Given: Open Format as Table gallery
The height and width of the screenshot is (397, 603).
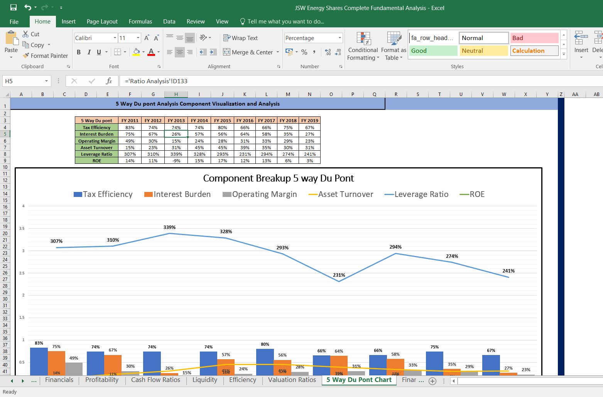Looking at the screenshot, I should [x=394, y=46].
